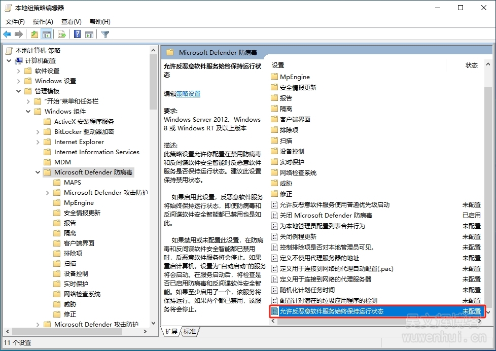Screen dimensions: 496x351
Task: Open Help via the blue question mark icon
Action: (77, 34)
